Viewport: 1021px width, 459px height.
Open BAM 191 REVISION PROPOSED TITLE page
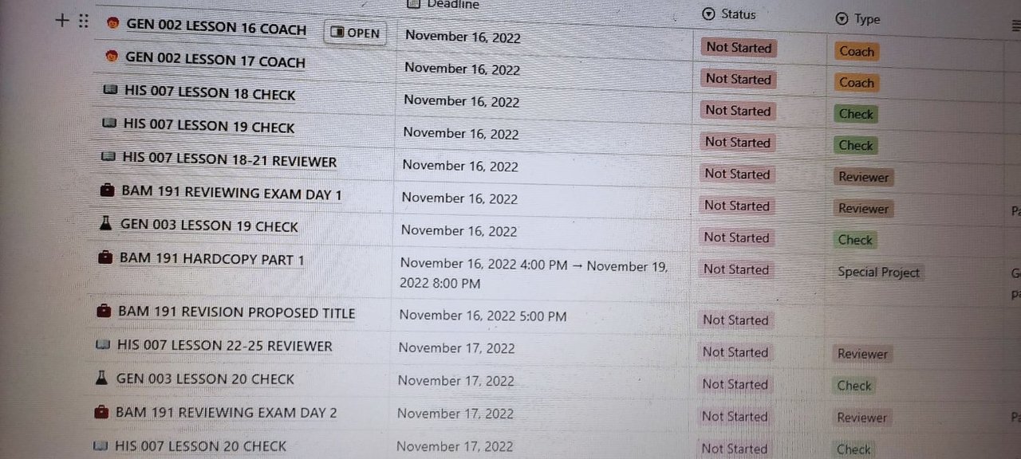[x=237, y=312]
